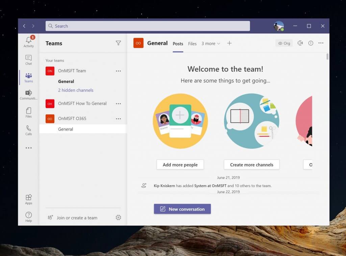
Task: Filter the teams list
Action: tap(118, 43)
